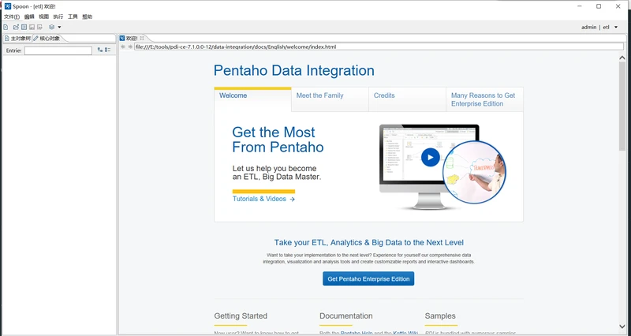This screenshot has width=631, height=336.
Task: Click the New file toolbar icon
Action: [6, 27]
